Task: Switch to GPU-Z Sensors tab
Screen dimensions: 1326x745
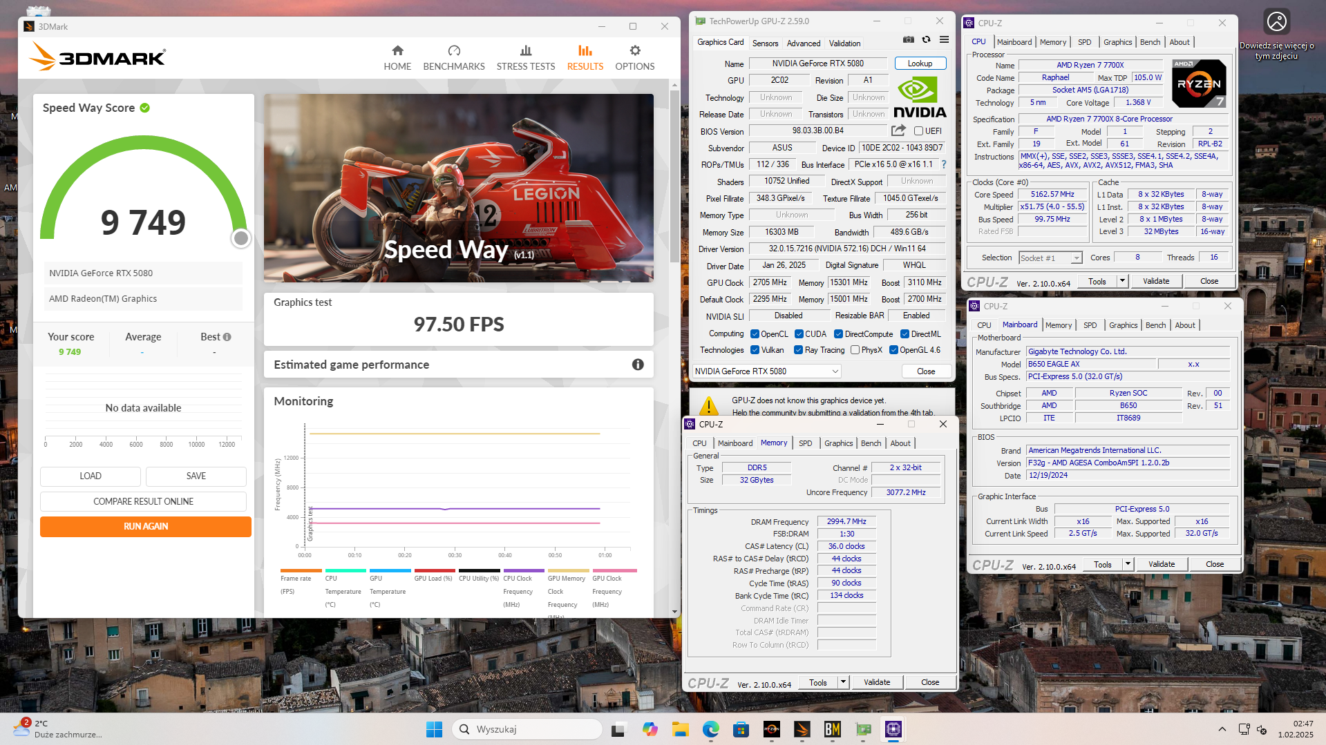Action: (x=765, y=43)
